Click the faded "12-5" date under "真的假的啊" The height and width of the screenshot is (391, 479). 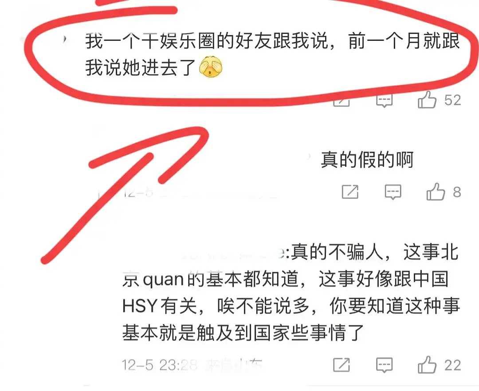[137, 193]
